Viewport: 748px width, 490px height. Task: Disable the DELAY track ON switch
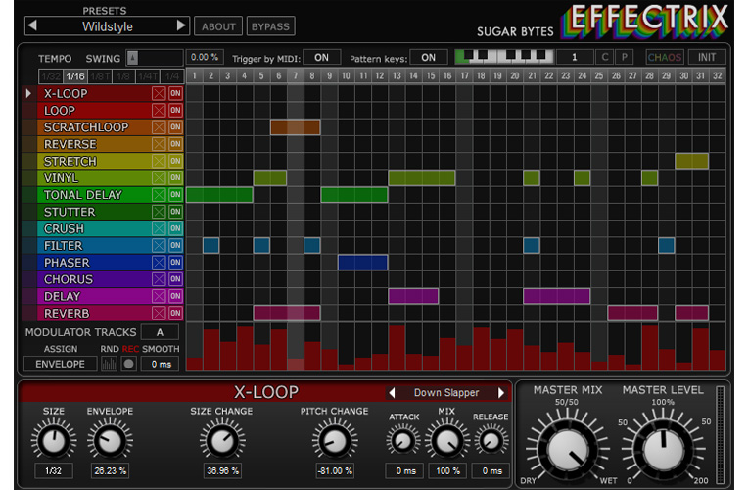175,297
